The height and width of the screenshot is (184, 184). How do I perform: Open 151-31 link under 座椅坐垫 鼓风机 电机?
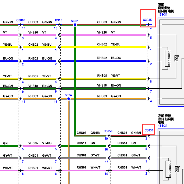tap(163, 15)
